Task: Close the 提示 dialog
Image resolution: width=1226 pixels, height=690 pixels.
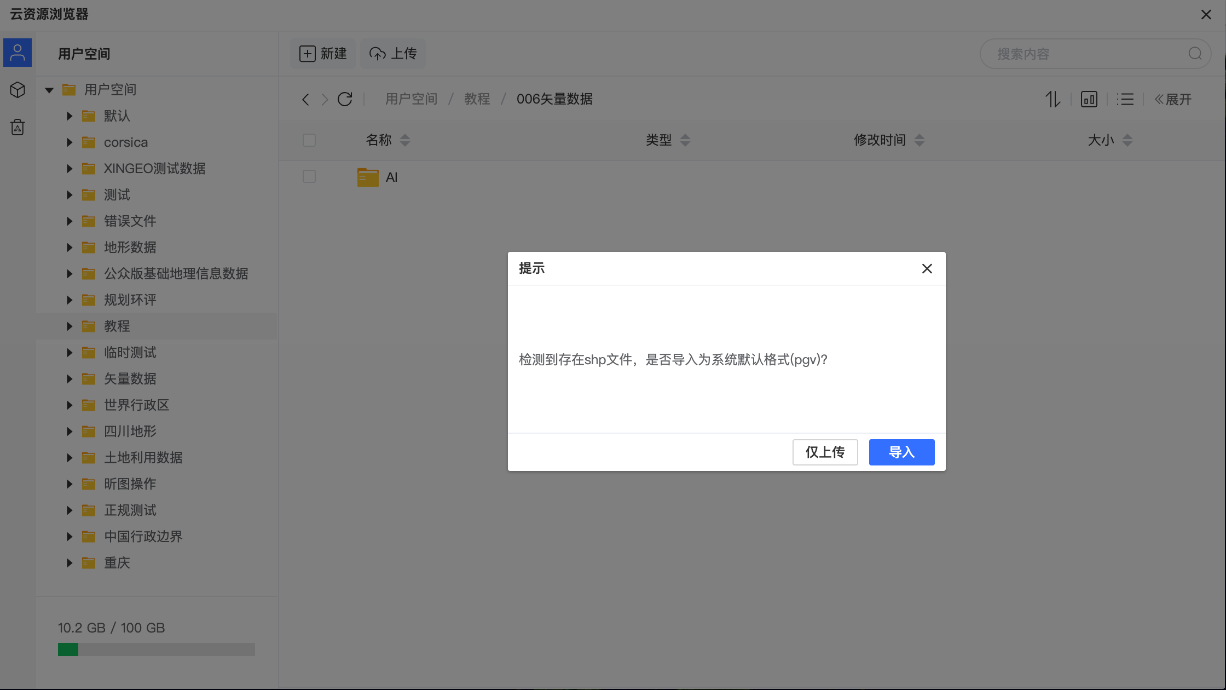Action: click(x=927, y=268)
